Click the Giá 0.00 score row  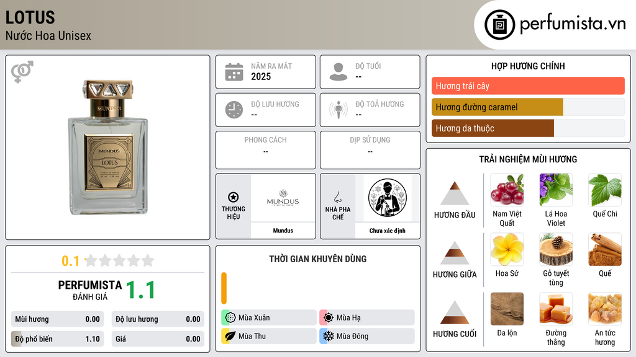[158, 339]
